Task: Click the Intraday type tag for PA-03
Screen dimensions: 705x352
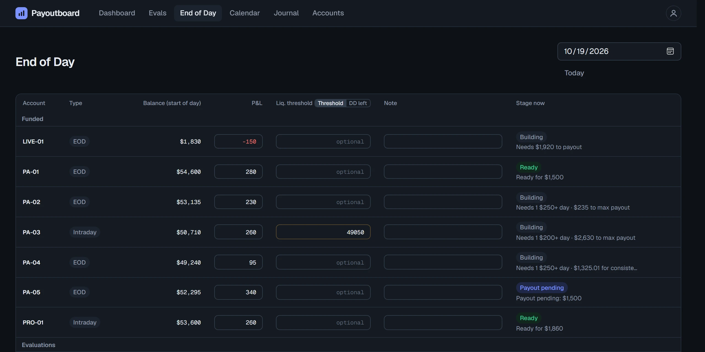Action: click(x=85, y=232)
